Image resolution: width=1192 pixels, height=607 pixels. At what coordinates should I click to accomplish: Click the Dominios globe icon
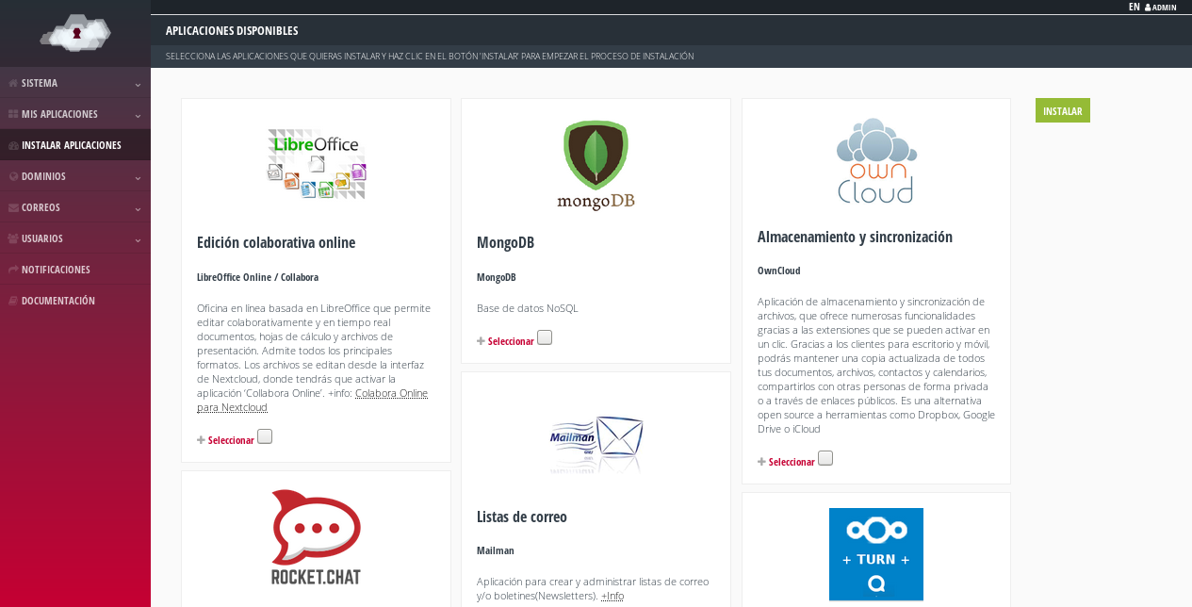[13, 176]
